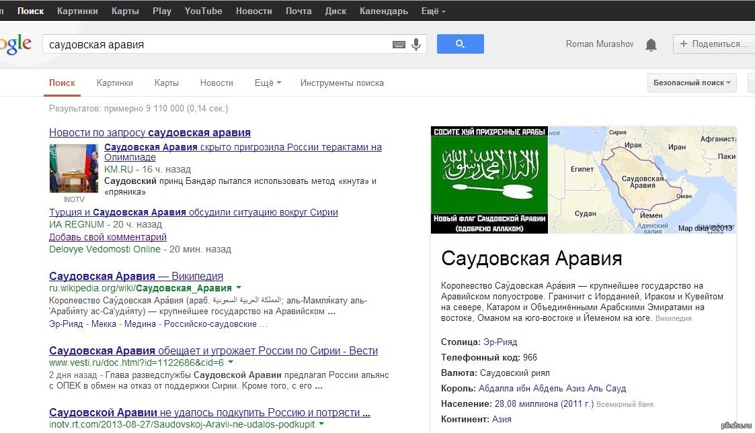The width and height of the screenshot is (755, 433).
Task: Switch to Карты results tab
Action: [167, 83]
